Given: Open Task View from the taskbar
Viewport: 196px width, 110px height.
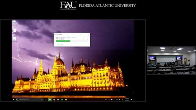Looking at the screenshot, I should pyautogui.click(x=46, y=100).
